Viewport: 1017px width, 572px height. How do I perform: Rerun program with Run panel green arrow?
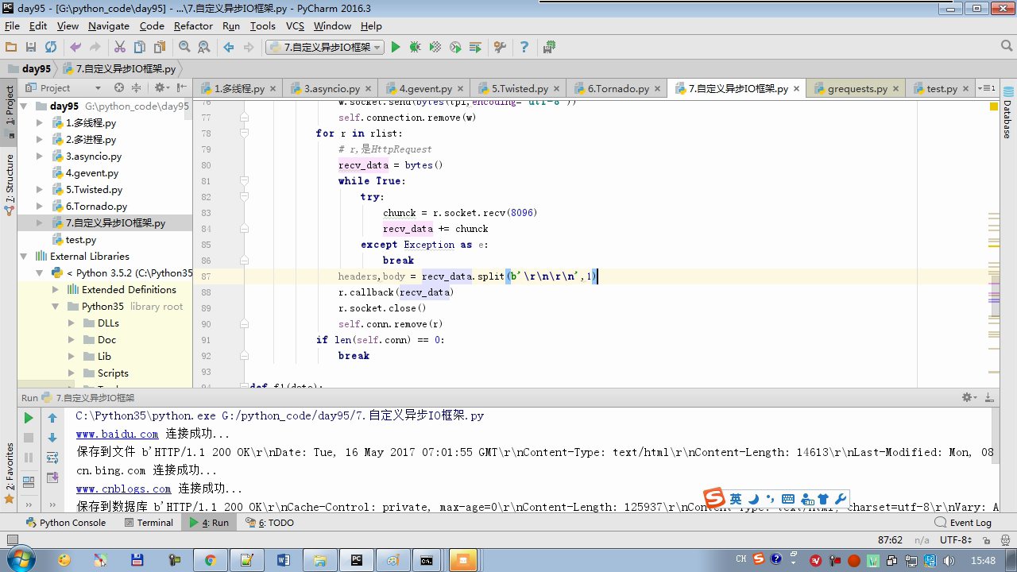coord(29,418)
